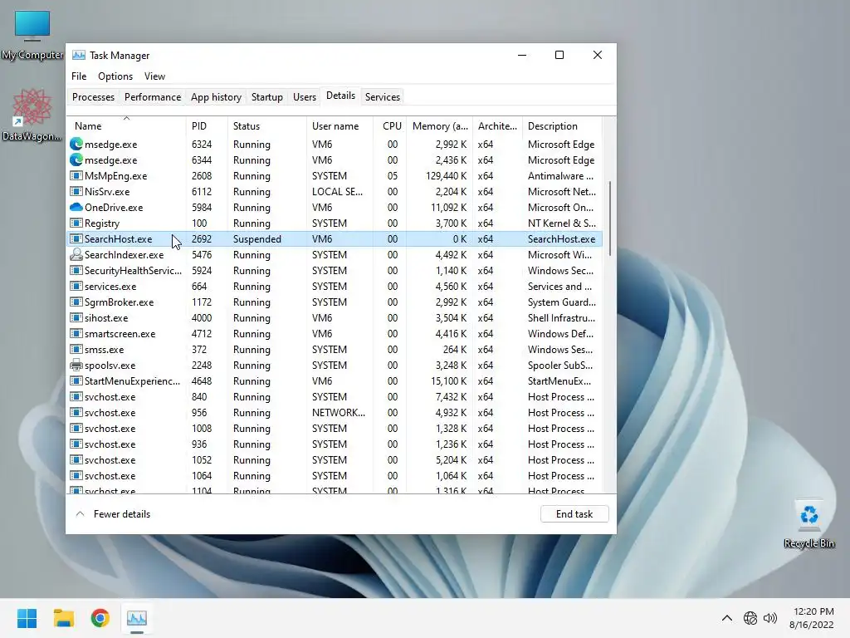
Task: Click the StartMenuExperience process icon
Action: (76, 380)
